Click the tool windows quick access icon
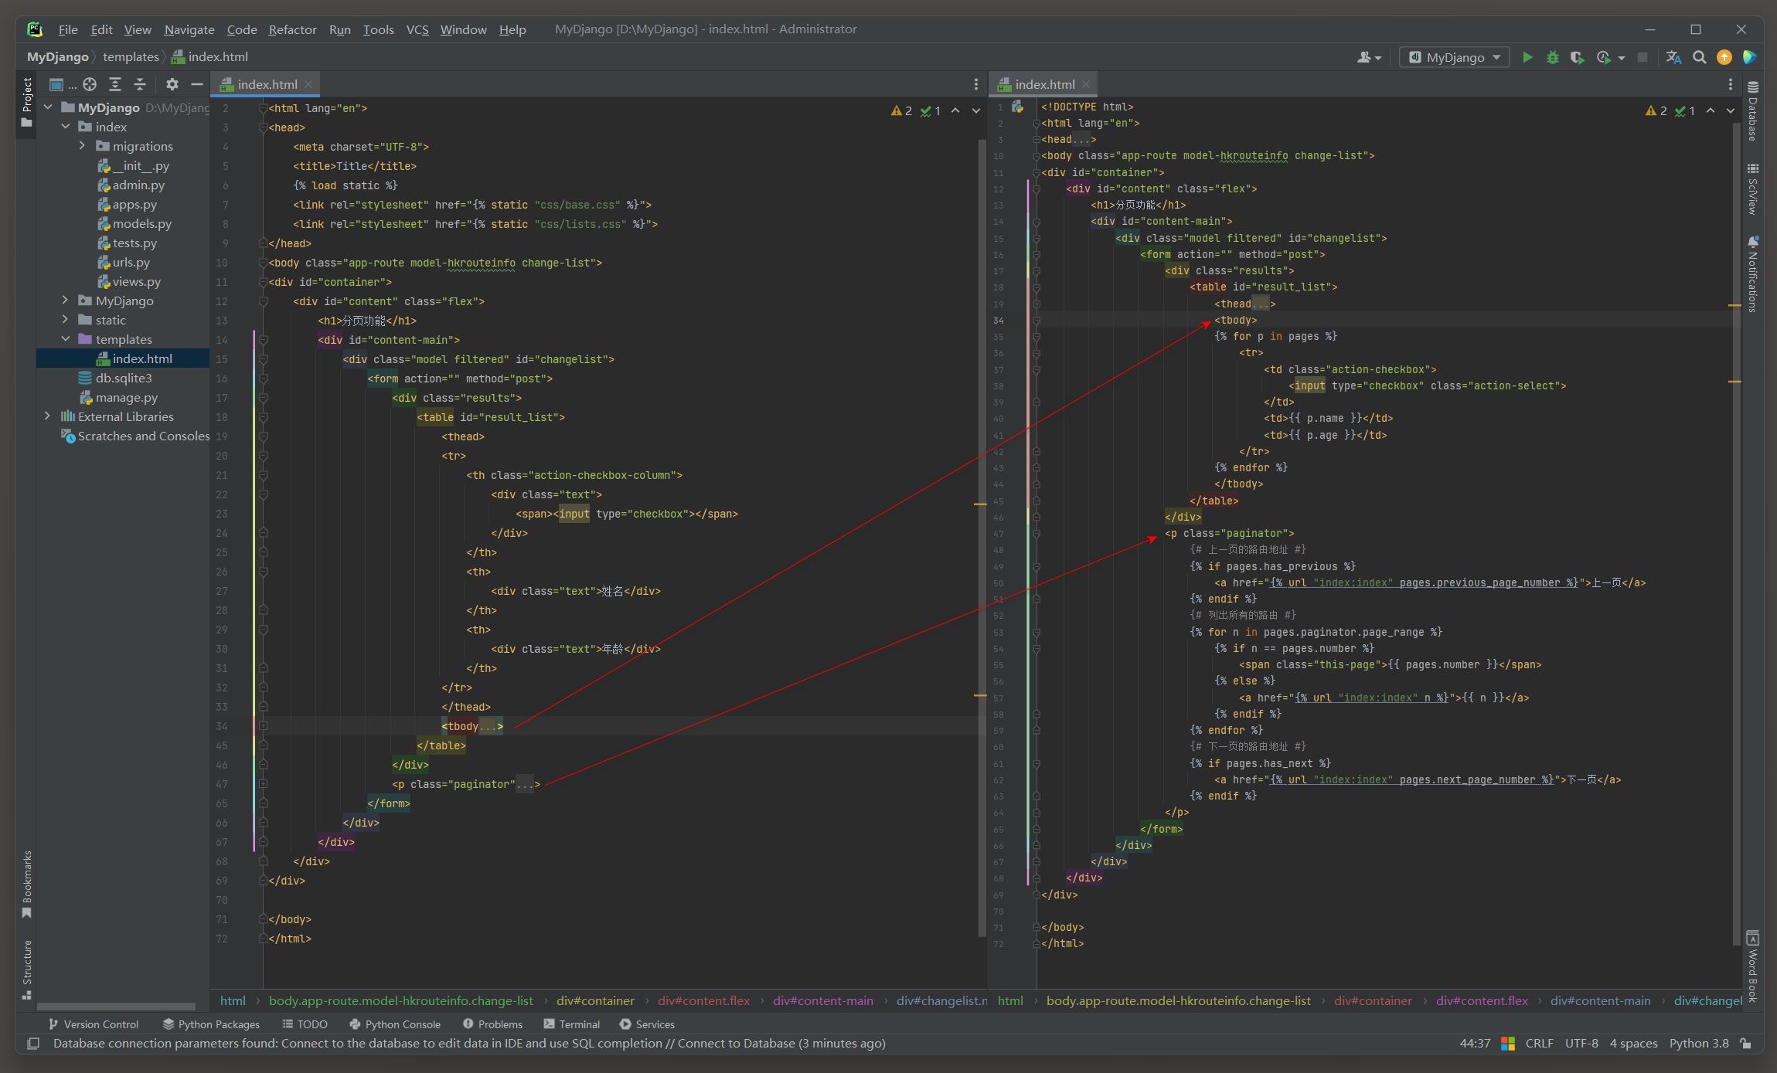This screenshot has height=1073, width=1777. (x=33, y=1044)
